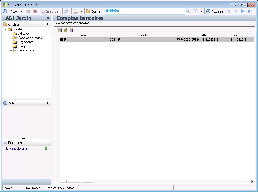Screen dimensions: 258x192
Task: Open the Règlements tree item
Action: [25, 42]
